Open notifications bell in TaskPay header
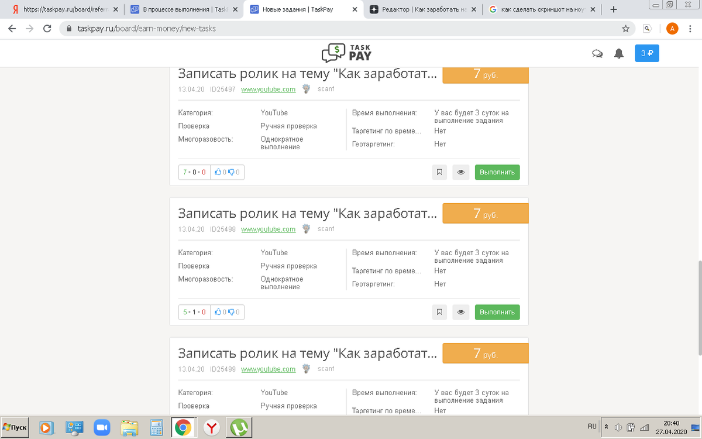 pyautogui.click(x=619, y=53)
